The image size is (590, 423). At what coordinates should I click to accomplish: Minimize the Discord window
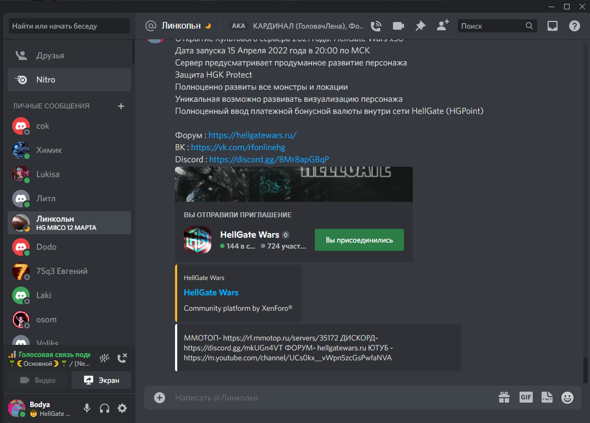tap(551, 7)
